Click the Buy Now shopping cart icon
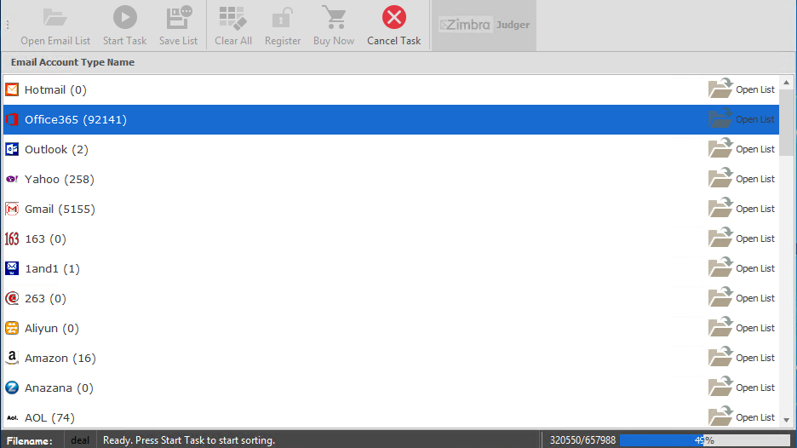Image resolution: width=797 pixels, height=448 pixels. pyautogui.click(x=333, y=18)
